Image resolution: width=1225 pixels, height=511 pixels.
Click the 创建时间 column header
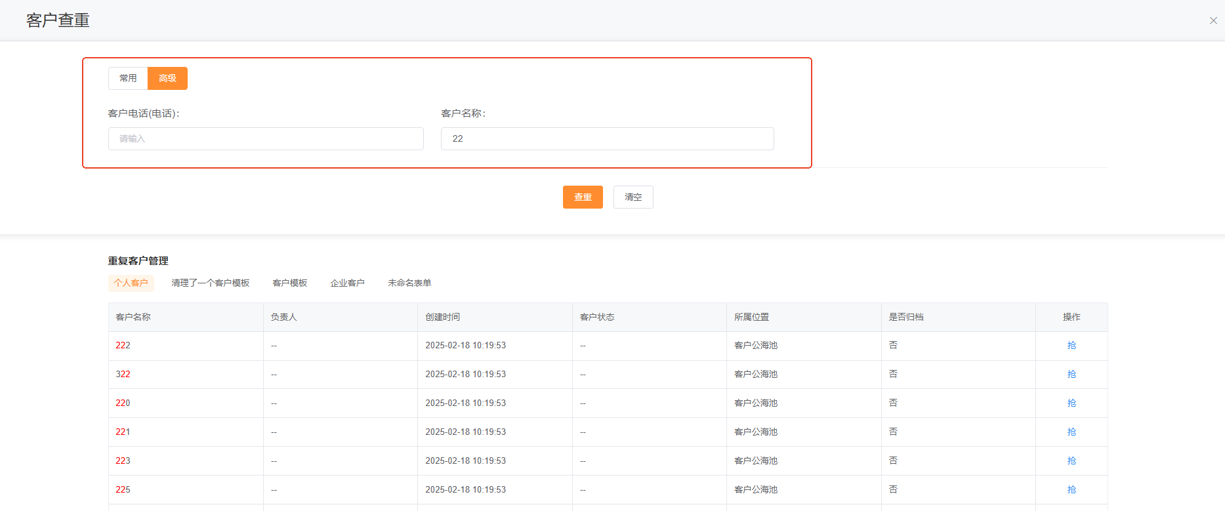442,317
